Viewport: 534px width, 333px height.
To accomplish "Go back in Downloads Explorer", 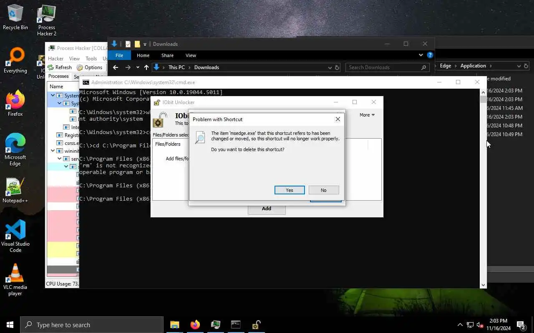I will (x=116, y=67).
